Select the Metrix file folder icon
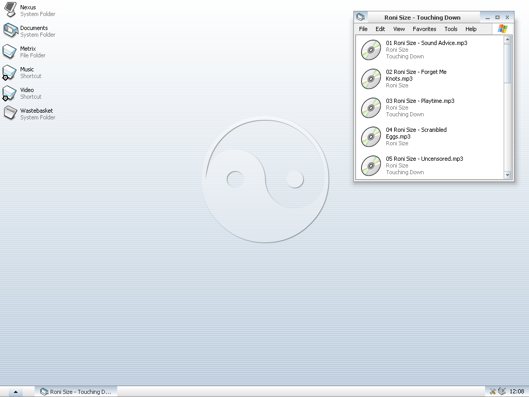Viewport: 529px width, 397px height. [9, 52]
